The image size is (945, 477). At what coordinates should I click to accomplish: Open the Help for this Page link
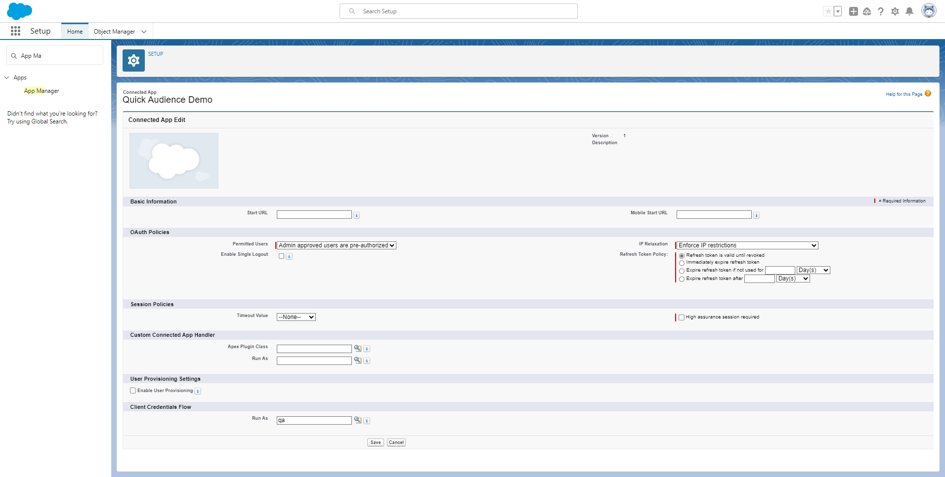point(904,94)
